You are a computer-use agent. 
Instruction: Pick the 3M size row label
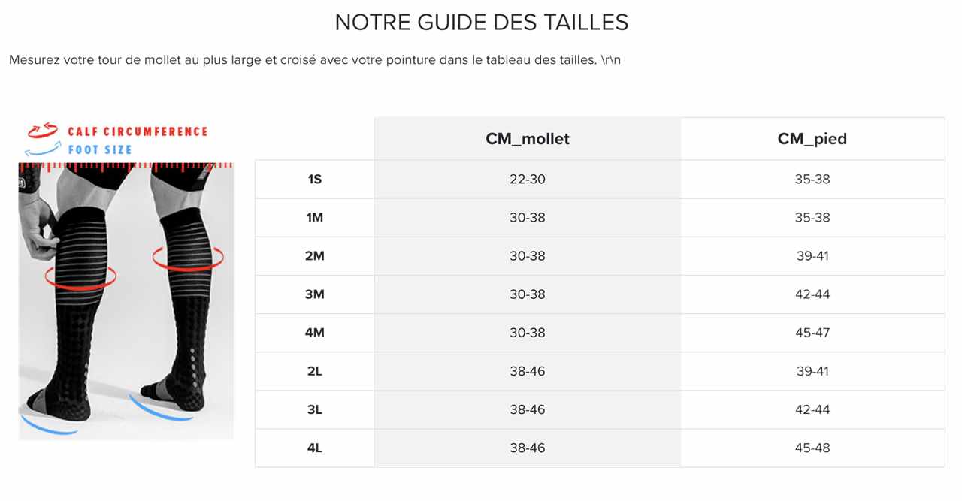pos(315,294)
